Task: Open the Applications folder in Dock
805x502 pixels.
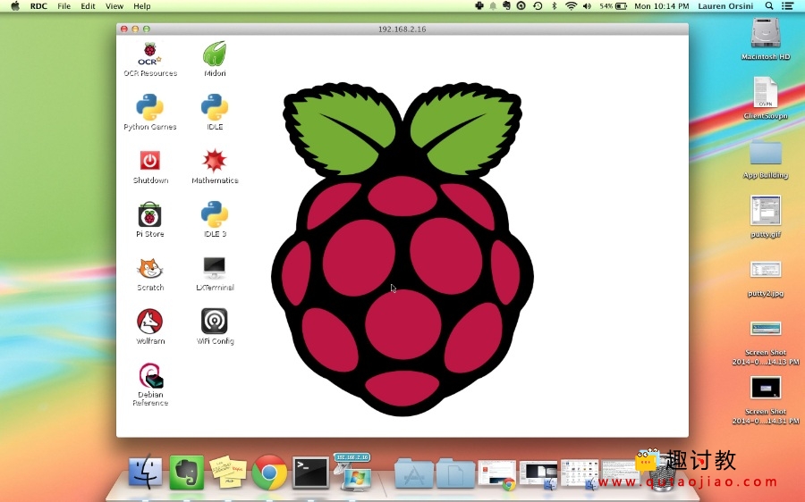Action: (x=414, y=473)
